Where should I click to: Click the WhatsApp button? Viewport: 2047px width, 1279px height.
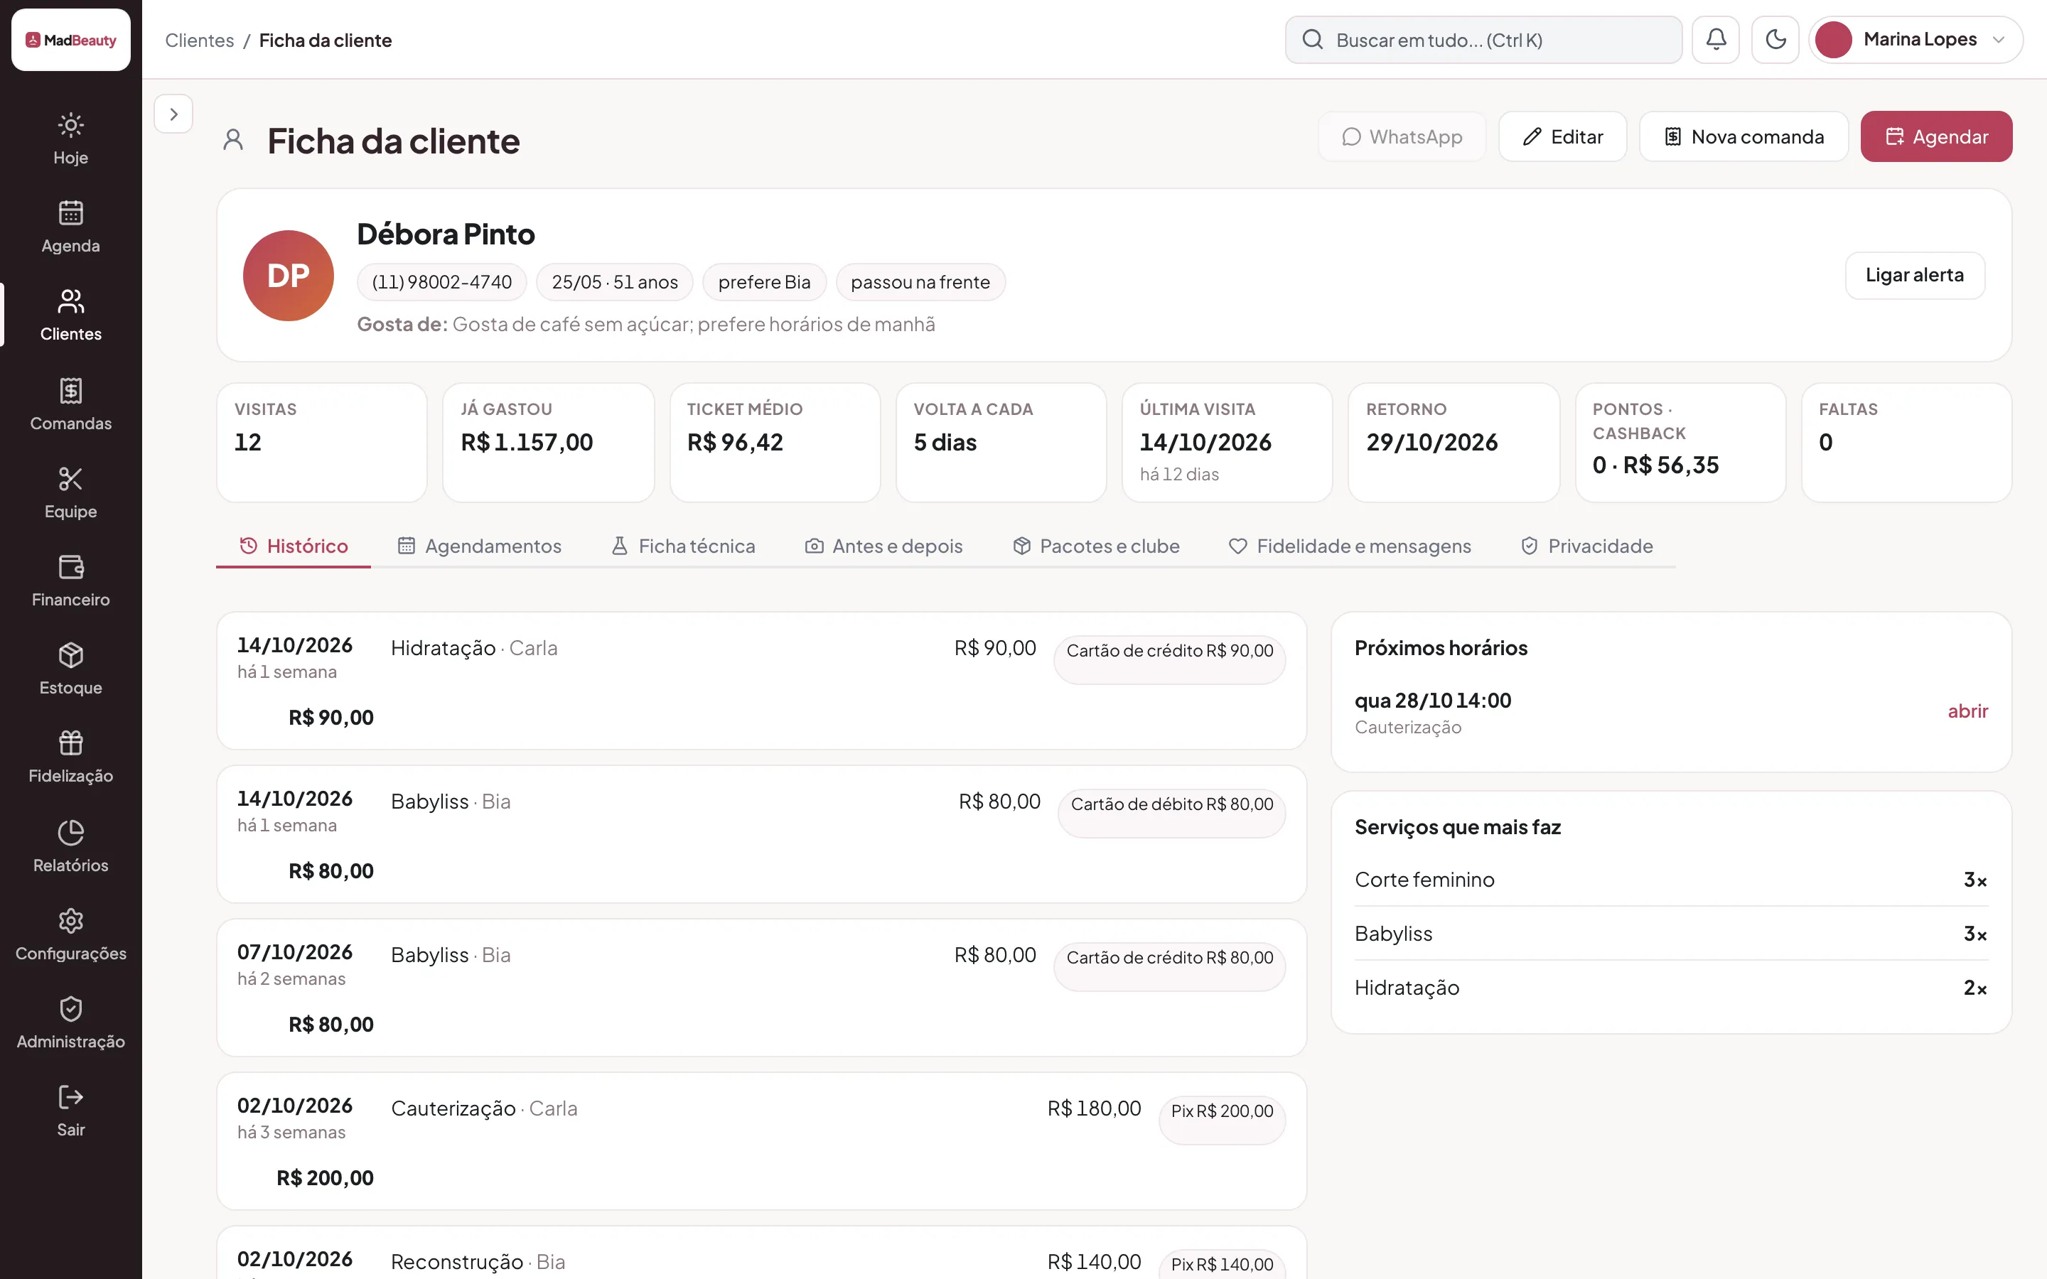(x=1402, y=137)
